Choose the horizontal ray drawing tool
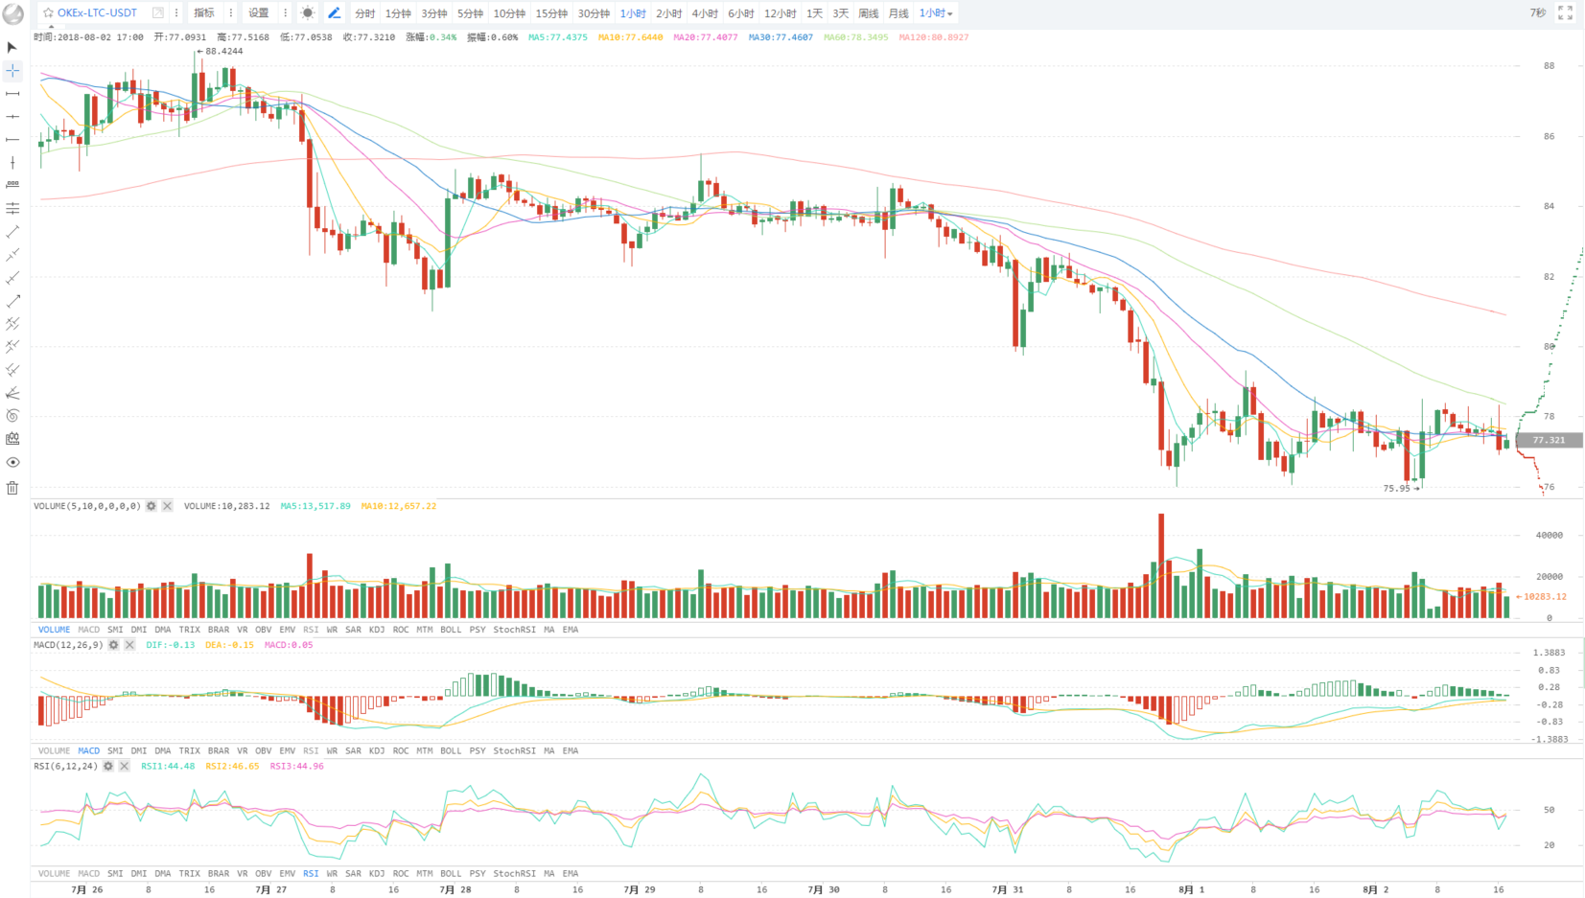This screenshot has width=1585, height=898. tap(12, 140)
